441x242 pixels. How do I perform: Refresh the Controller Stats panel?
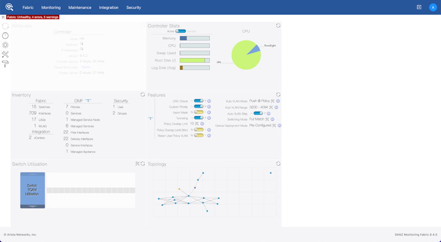(278, 25)
